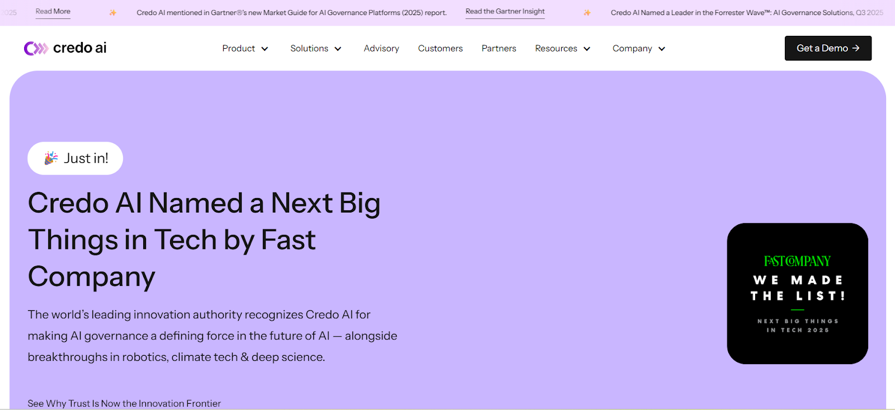Click the Fast Company We Made The List image
The height and width of the screenshot is (410, 895).
(798, 294)
